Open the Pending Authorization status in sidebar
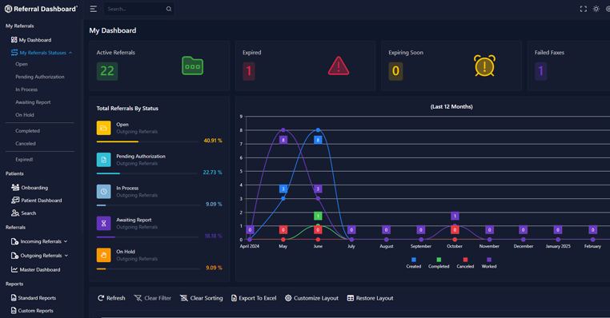The image size is (610, 318). (40, 77)
